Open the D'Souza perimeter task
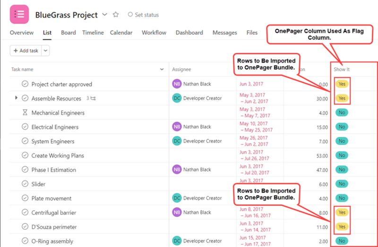 click(x=54, y=227)
